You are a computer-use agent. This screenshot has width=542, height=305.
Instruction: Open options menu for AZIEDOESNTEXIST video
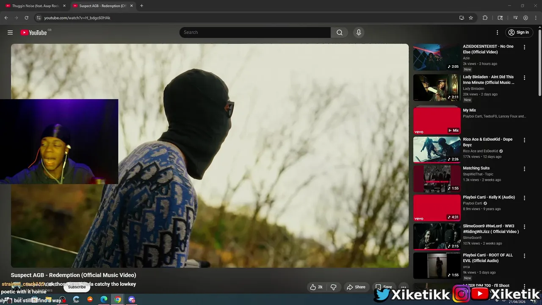tap(524, 47)
